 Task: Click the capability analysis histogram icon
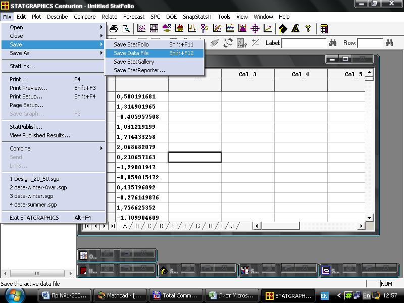point(242,29)
